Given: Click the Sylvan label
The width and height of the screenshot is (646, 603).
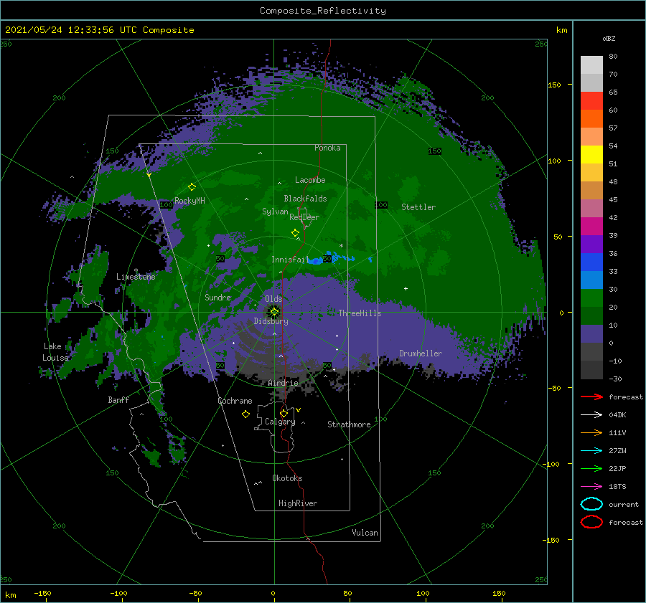Looking at the screenshot, I should pos(275,212).
